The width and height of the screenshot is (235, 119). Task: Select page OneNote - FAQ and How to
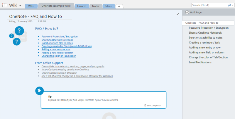208,23
